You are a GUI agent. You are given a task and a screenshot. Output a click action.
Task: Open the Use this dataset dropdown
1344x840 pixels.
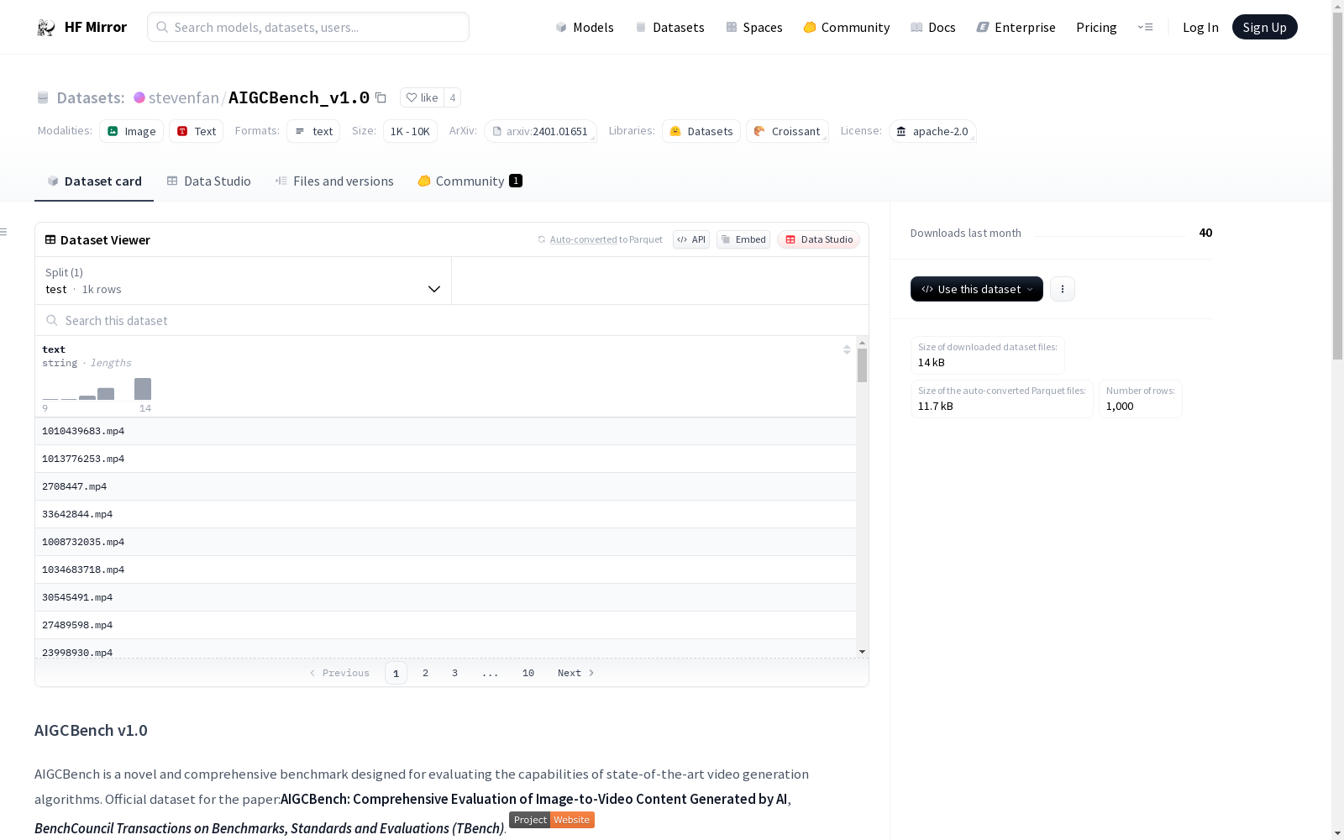pos(977,289)
